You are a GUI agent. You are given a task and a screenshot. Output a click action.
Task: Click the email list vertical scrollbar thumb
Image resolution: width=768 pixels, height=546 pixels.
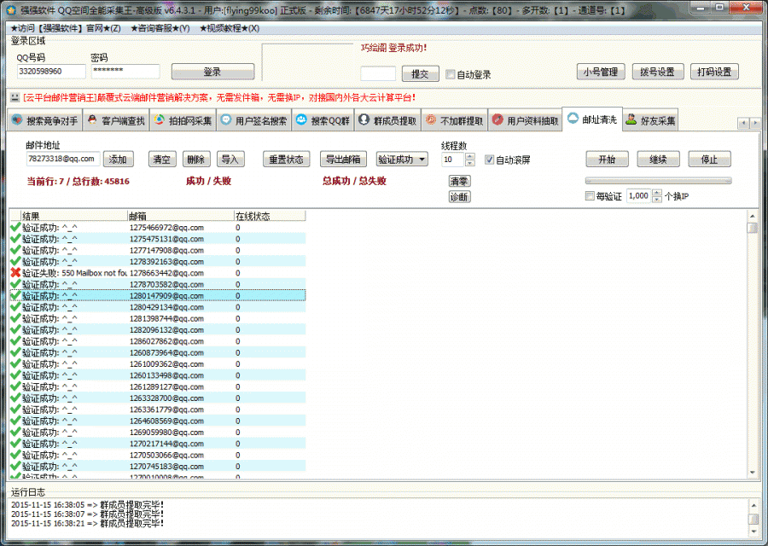point(753,228)
